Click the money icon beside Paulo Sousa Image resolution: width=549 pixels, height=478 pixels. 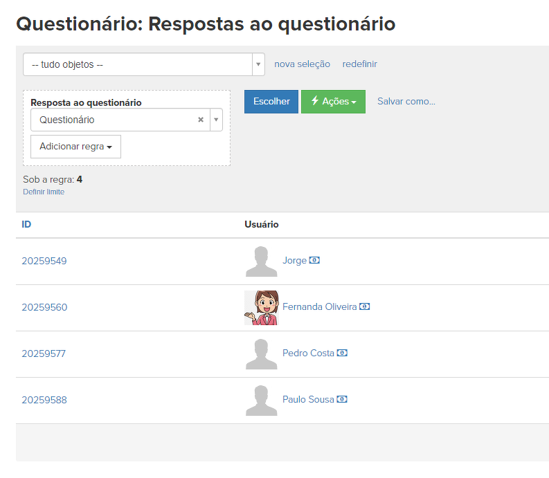[x=342, y=399]
